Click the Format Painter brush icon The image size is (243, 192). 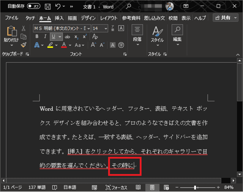point(24,45)
